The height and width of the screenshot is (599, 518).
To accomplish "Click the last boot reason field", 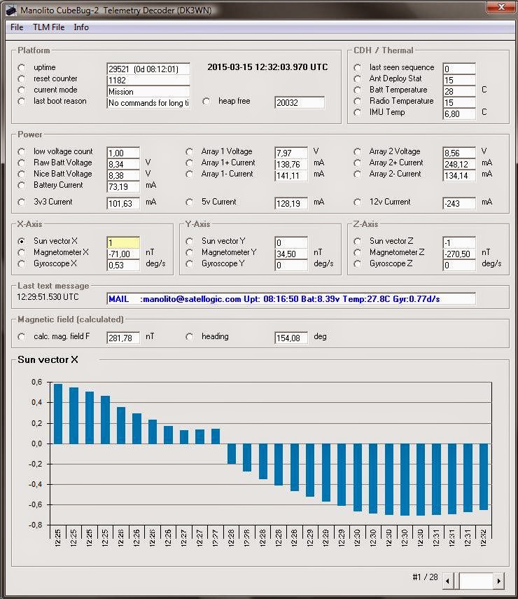I will tap(148, 103).
